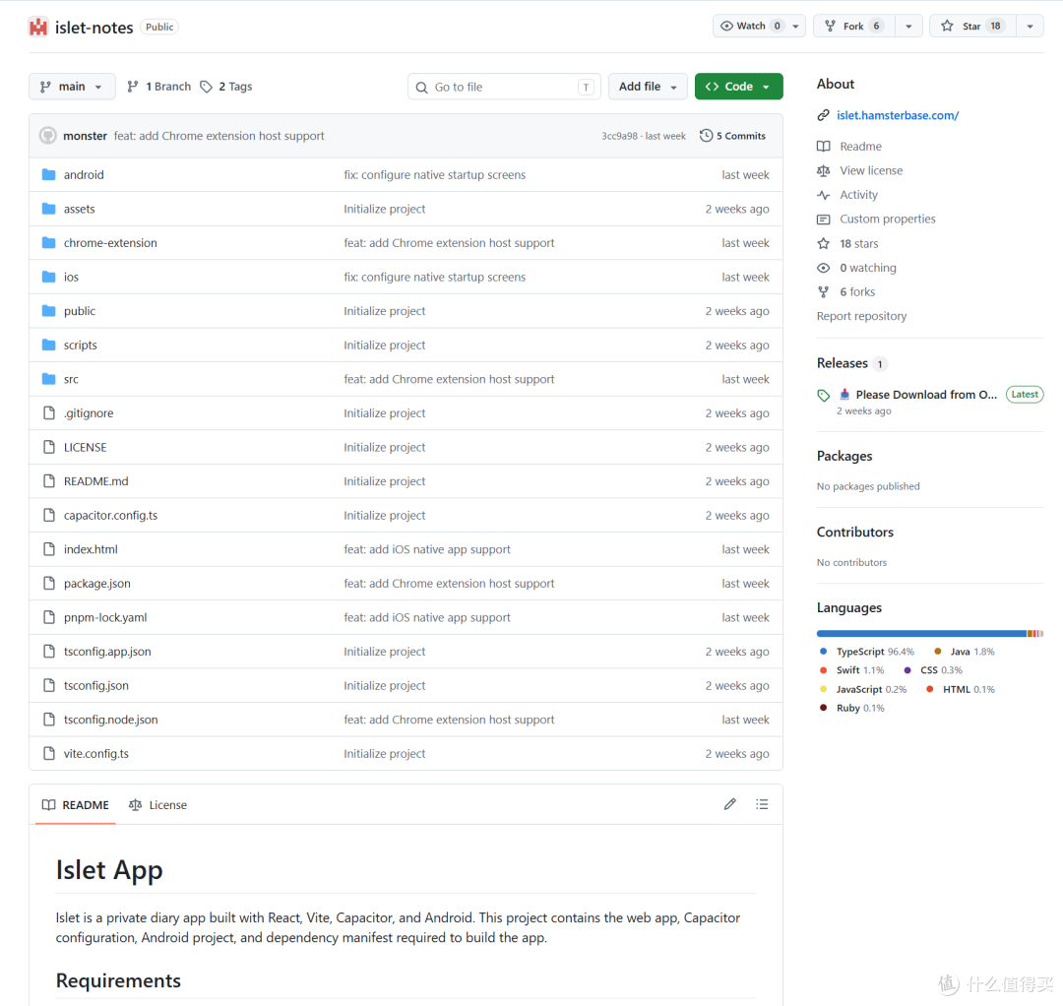Click the Java 1.8% language entry
Viewport: 1063px width, 1006px height.
point(965,652)
